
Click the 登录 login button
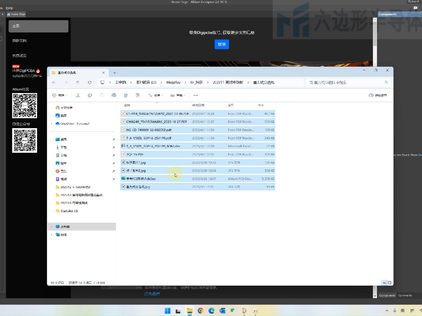point(222,44)
